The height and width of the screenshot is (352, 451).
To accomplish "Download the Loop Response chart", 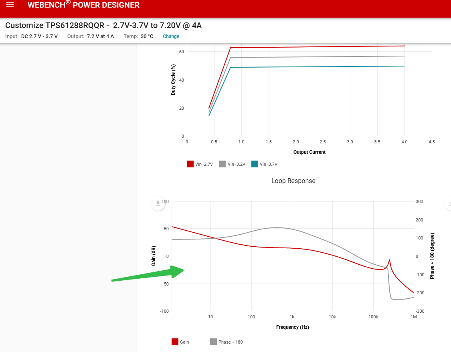I will (x=158, y=203).
